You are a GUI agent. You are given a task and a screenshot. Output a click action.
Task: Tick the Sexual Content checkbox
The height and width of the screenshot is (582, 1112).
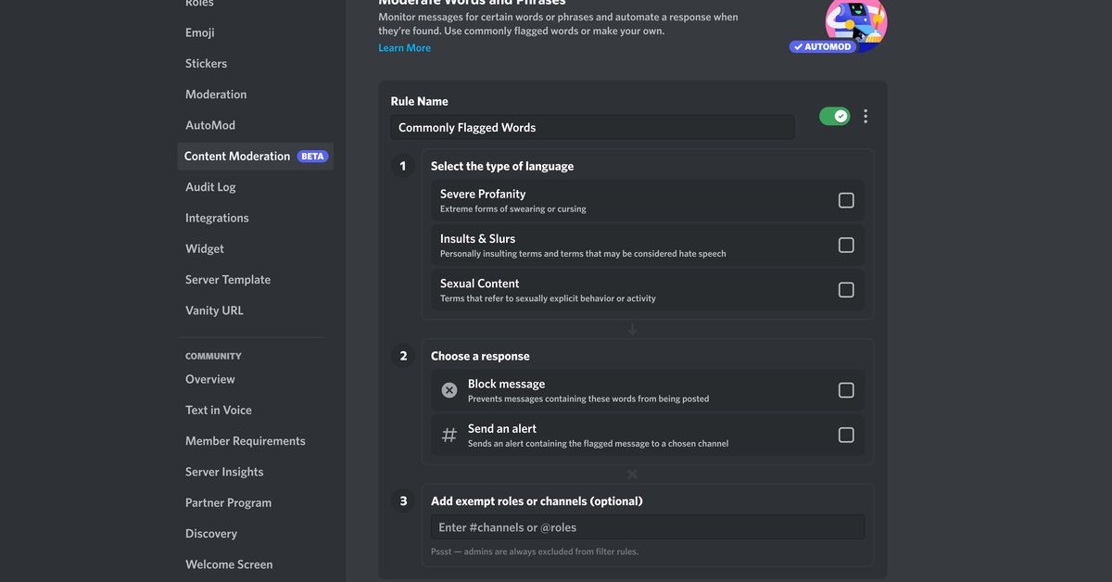pos(846,290)
